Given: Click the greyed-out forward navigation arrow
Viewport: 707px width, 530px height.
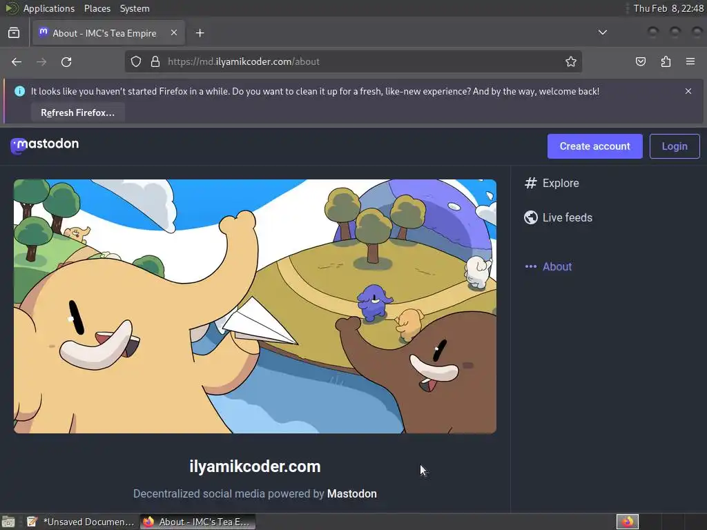Looking at the screenshot, I should pyautogui.click(x=41, y=61).
